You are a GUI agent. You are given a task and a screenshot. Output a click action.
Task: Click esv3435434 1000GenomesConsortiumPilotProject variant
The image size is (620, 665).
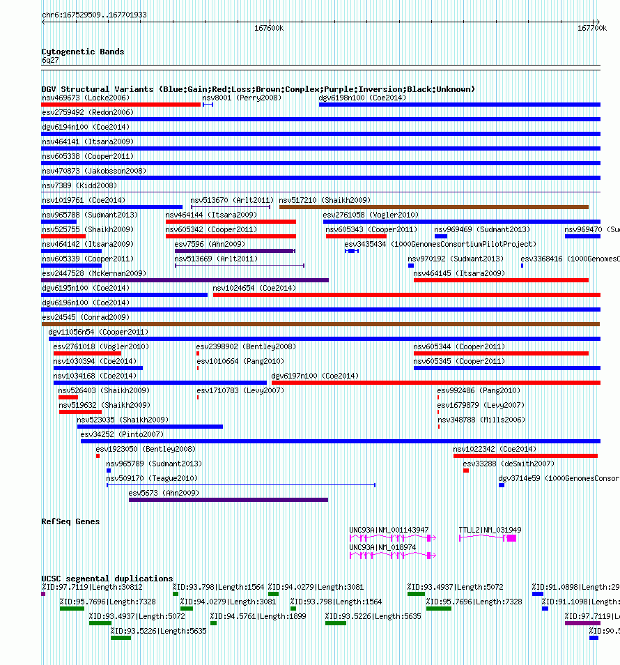pos(352,251)
